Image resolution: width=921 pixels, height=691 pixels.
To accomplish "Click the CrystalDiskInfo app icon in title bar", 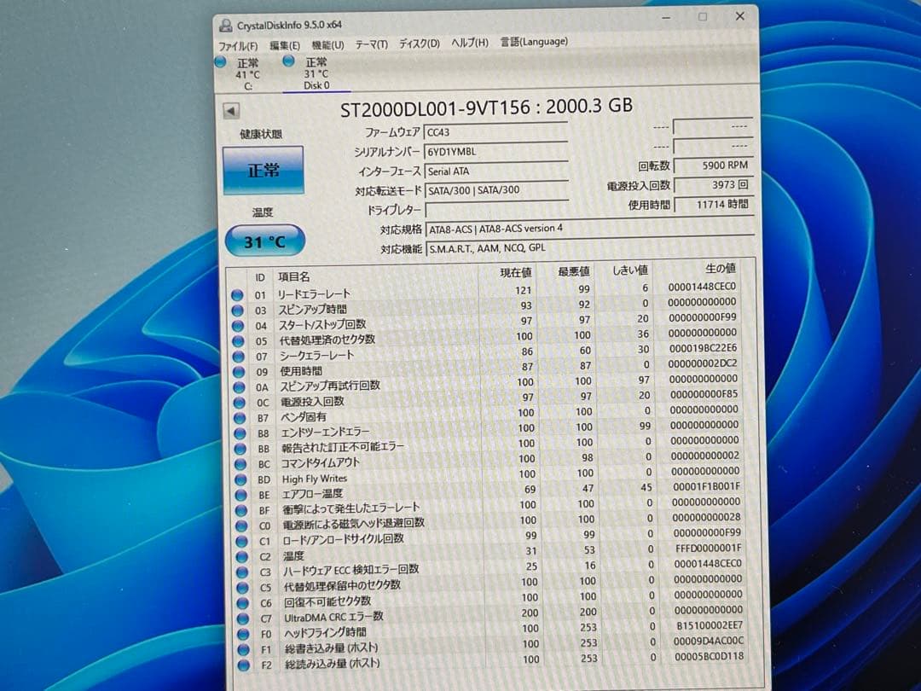I will pyautogui.click(x=224, y=24).
